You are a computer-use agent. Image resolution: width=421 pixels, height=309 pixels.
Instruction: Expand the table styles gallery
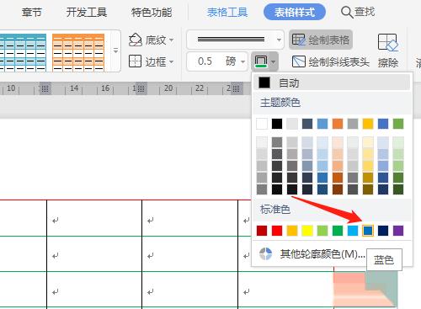(x=115, y=51)
